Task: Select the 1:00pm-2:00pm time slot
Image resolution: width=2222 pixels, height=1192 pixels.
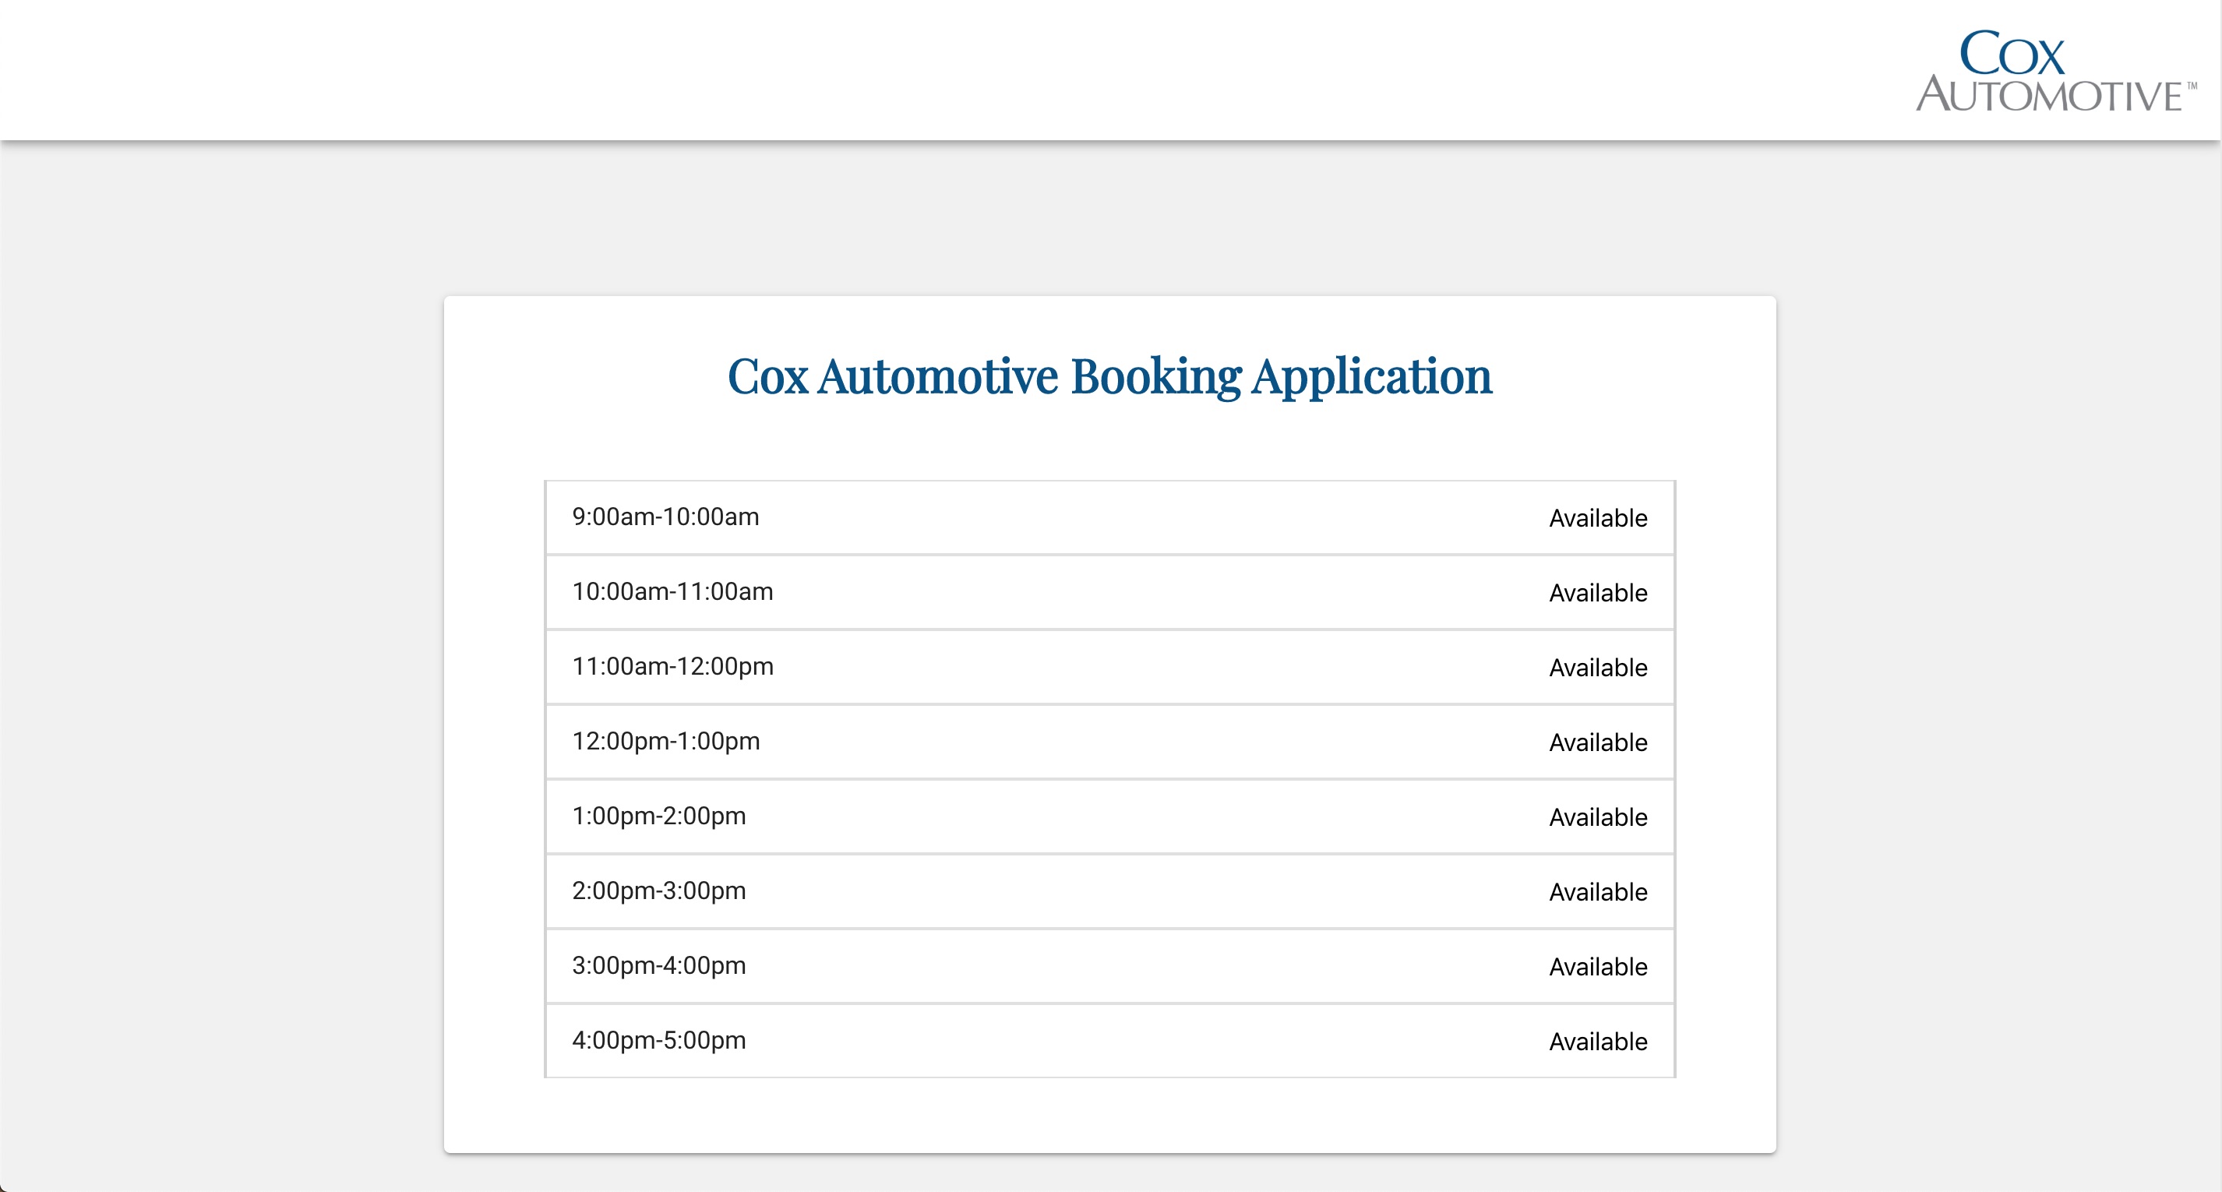Action: coord(1110,816)
